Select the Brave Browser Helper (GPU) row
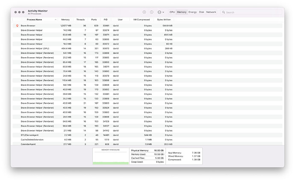The height and width of the screenshot is (181, 295). click(x=147, y=48)
